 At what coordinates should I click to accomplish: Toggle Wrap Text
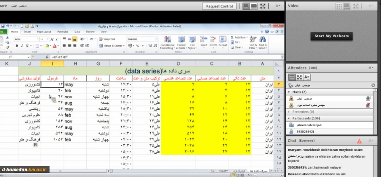pos(107,39)
